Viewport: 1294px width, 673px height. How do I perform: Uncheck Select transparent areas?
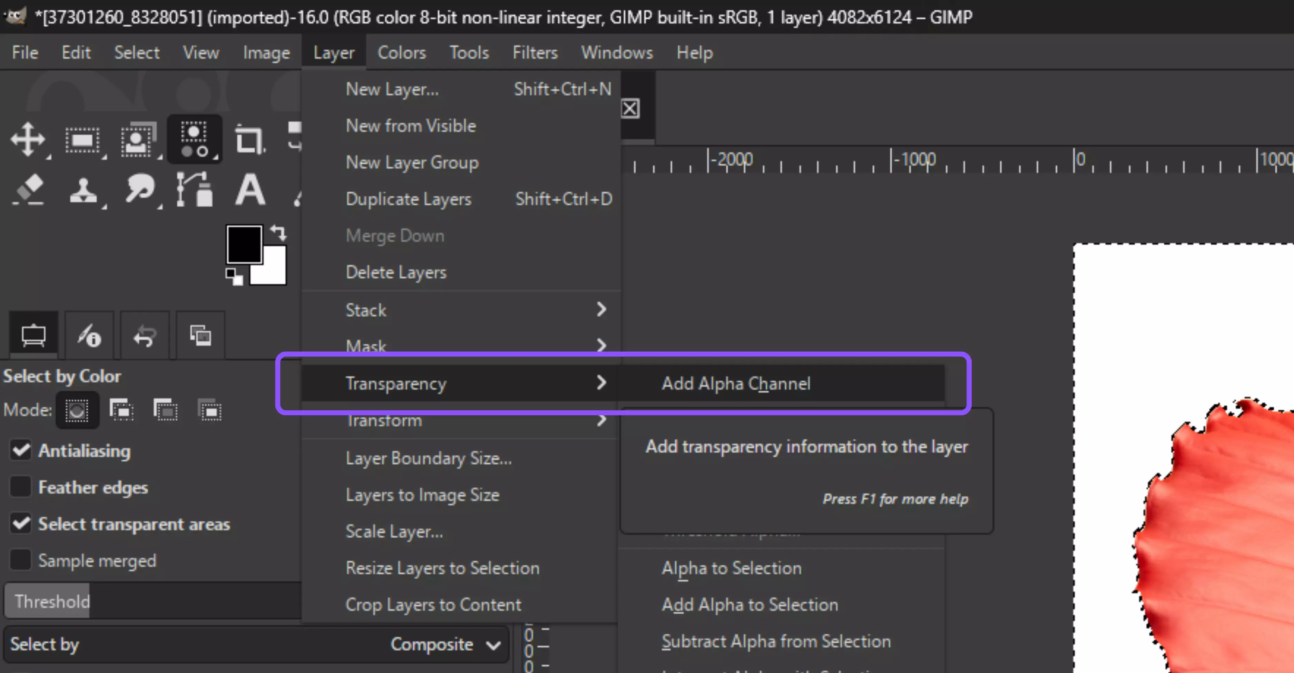pyautogui.click(x=21, y=523)
